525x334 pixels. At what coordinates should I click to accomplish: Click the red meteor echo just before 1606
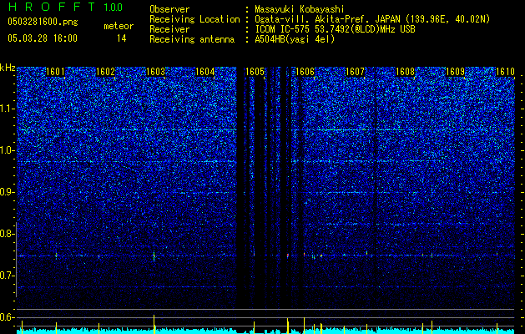pos(288,256)
